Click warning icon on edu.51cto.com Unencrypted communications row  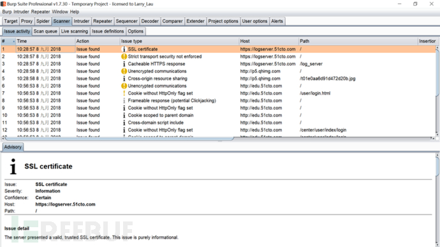tap(124, 86)
